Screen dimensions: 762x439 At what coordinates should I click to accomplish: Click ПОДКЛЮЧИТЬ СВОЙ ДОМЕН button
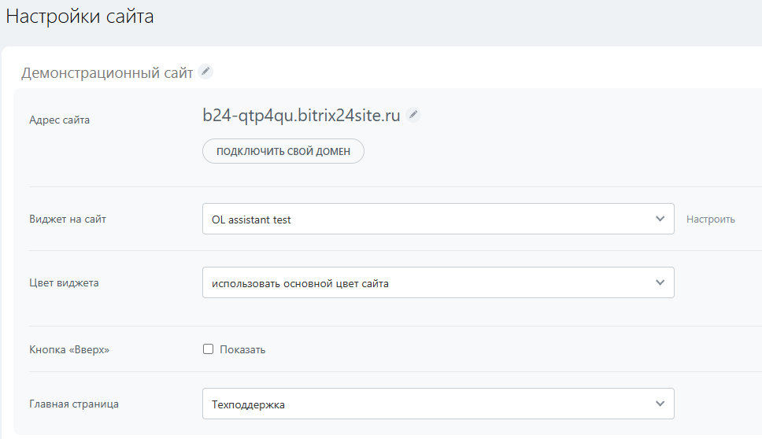pos(283,151)
